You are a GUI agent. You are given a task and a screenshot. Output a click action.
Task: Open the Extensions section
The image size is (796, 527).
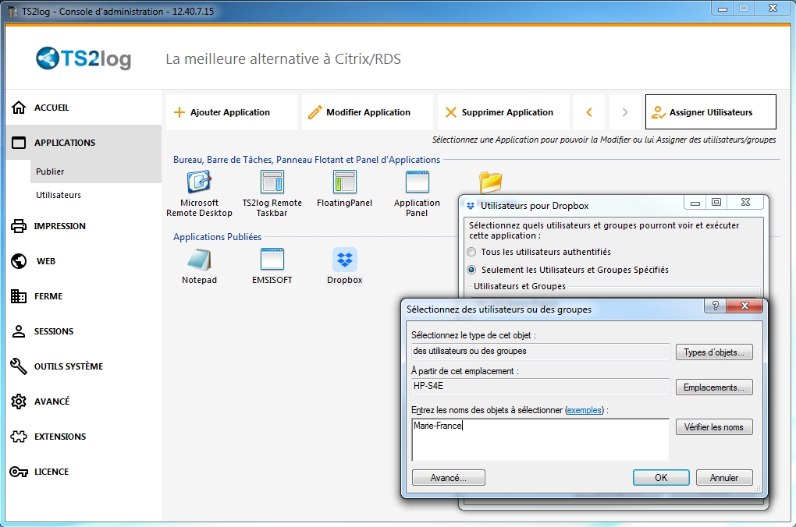click(x=84, y=437)
